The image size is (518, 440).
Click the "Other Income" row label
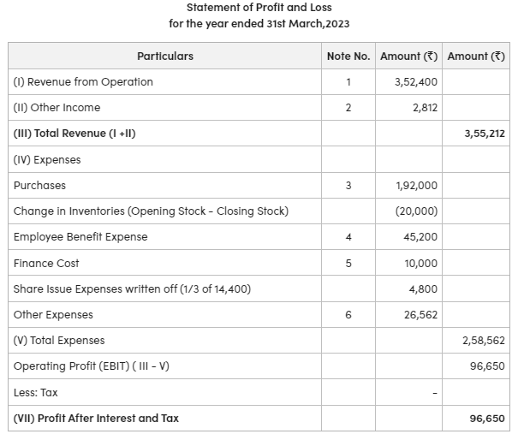tap(57, 108)
